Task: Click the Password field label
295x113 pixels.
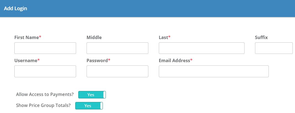Action: tap(97, 60)
